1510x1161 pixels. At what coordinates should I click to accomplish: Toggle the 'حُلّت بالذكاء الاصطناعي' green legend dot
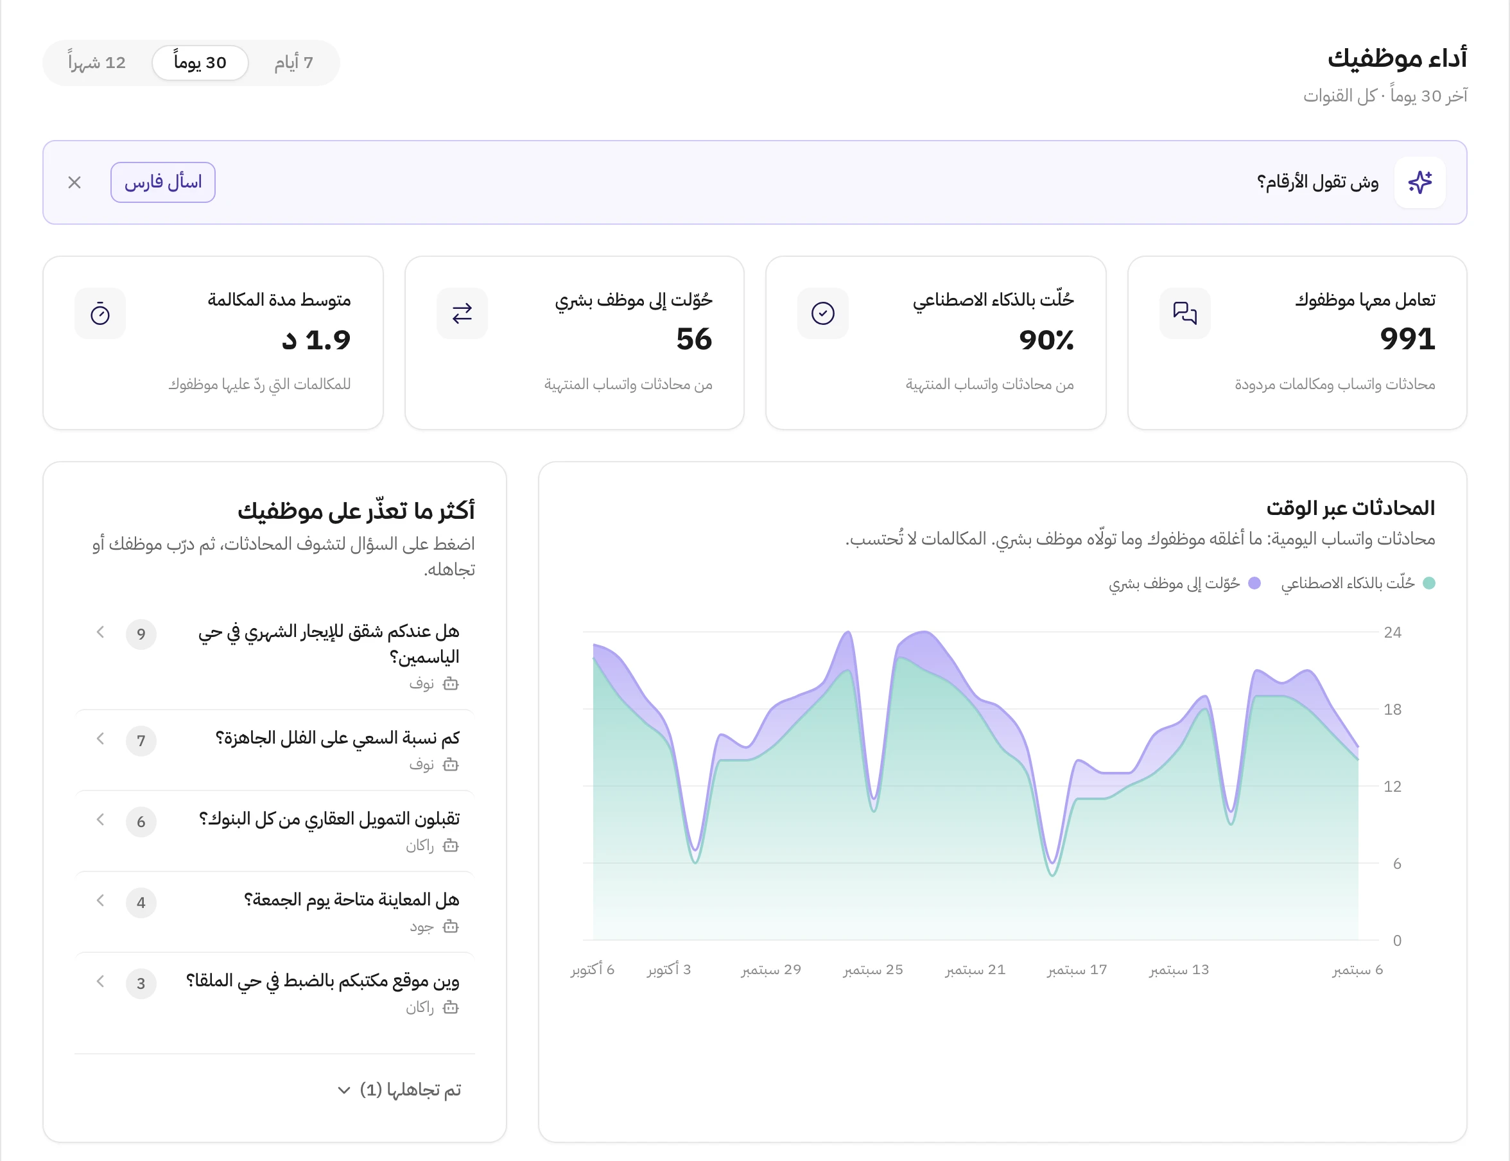[x=1429, y=583]
